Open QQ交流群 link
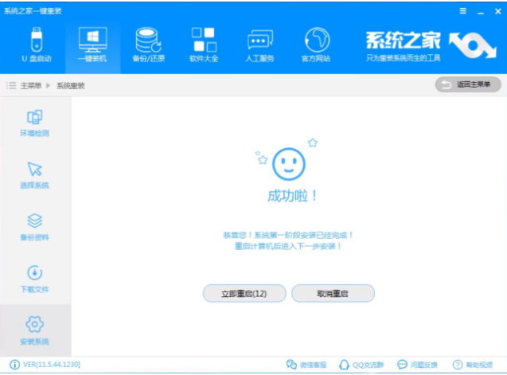507x375 pixels. click(x=361, y=365)
